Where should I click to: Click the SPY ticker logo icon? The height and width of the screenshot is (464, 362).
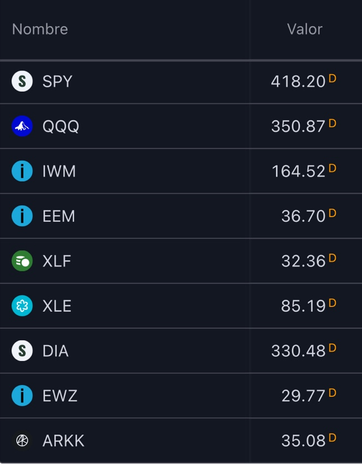point(22,82)
